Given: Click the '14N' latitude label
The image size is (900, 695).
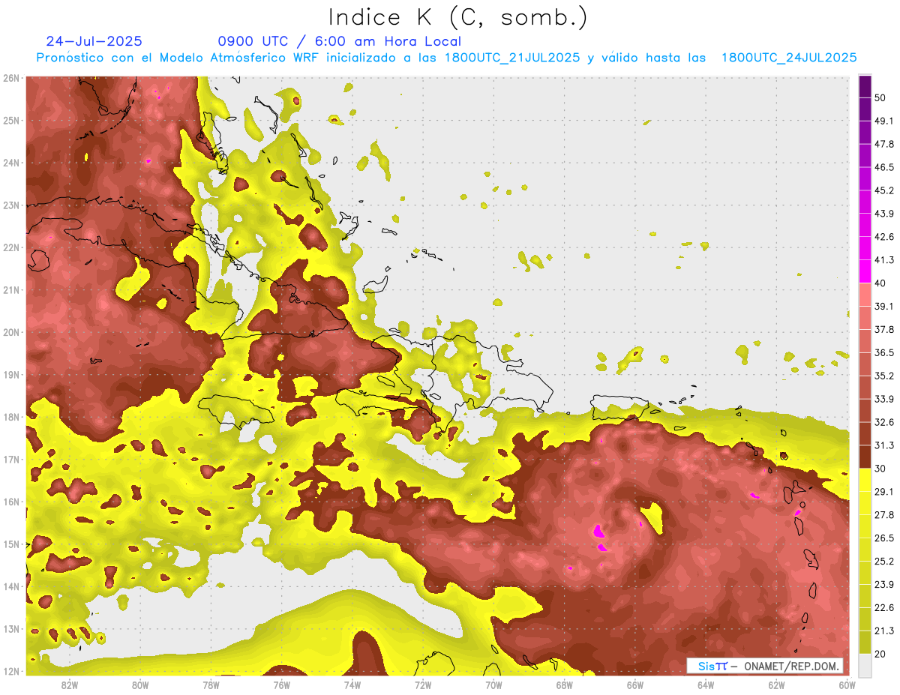Looking at the screenshot, I should (11, 586).
